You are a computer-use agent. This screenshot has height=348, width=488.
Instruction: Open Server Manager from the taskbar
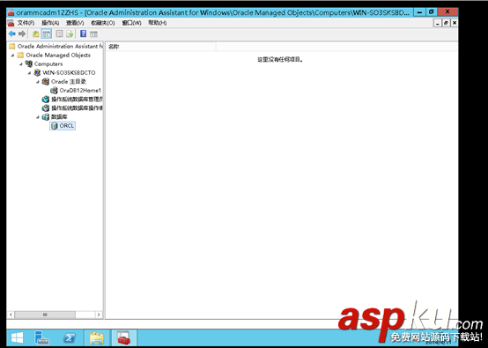tap(41, 338)
